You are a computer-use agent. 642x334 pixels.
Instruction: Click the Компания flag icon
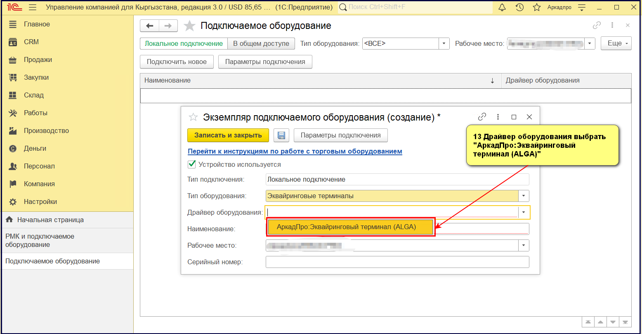pos(13,184)
